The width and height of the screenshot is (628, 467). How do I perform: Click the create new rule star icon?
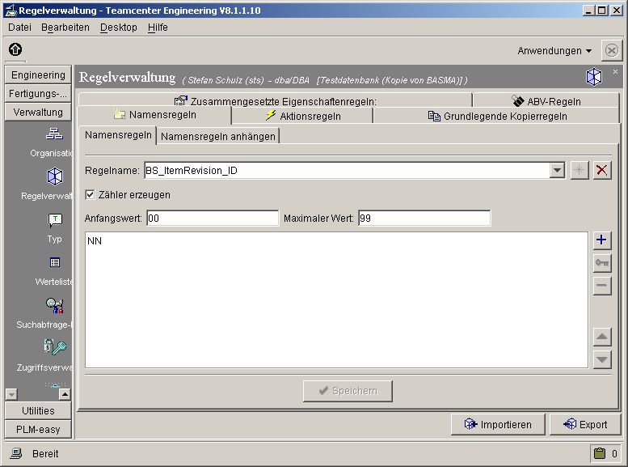tap(580, 170)
